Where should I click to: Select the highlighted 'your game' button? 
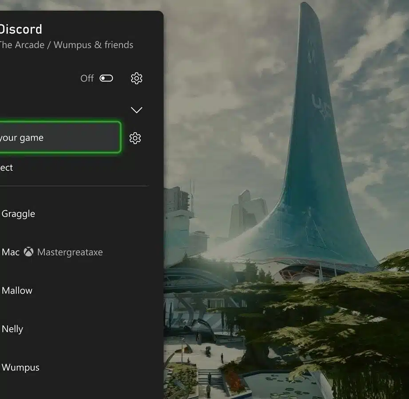[x=60, y=137]
